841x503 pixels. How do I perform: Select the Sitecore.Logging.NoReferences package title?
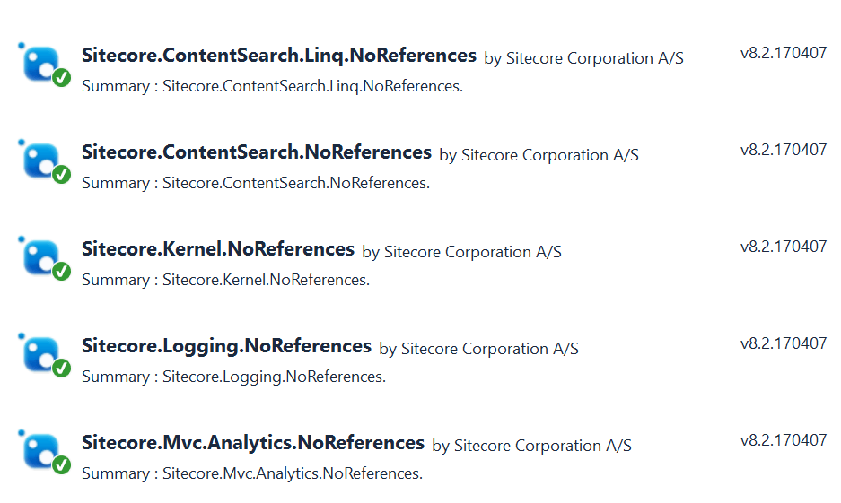tap(226, 346)
